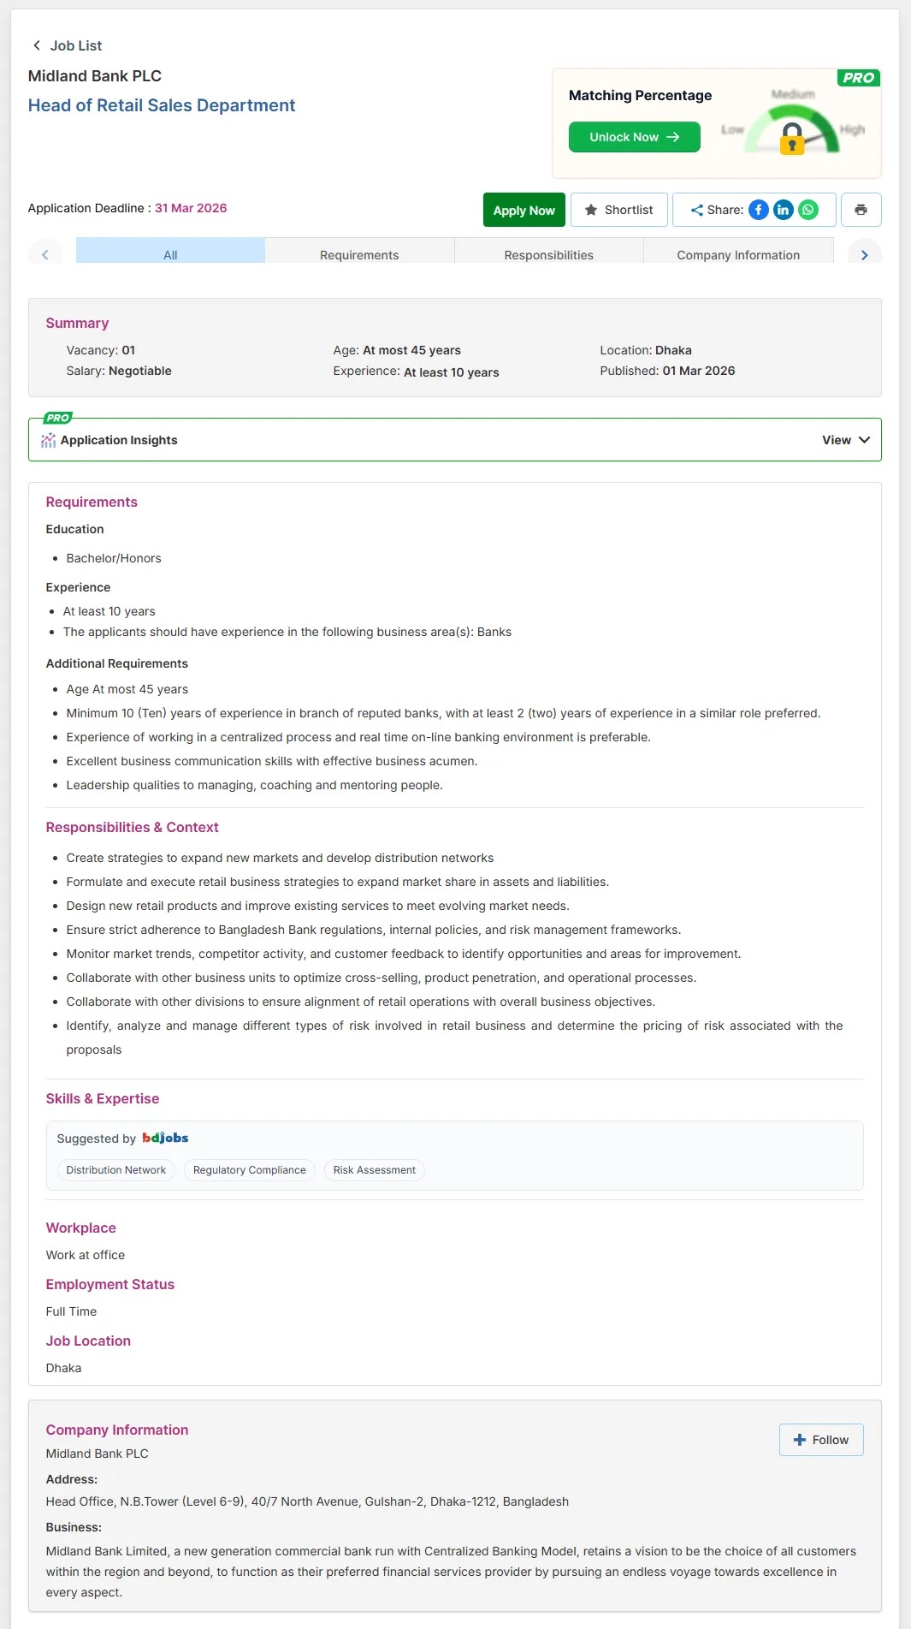Viewport: 911px width, 1629px height.
Task: Click the Apply Now button
Action: 524,210
